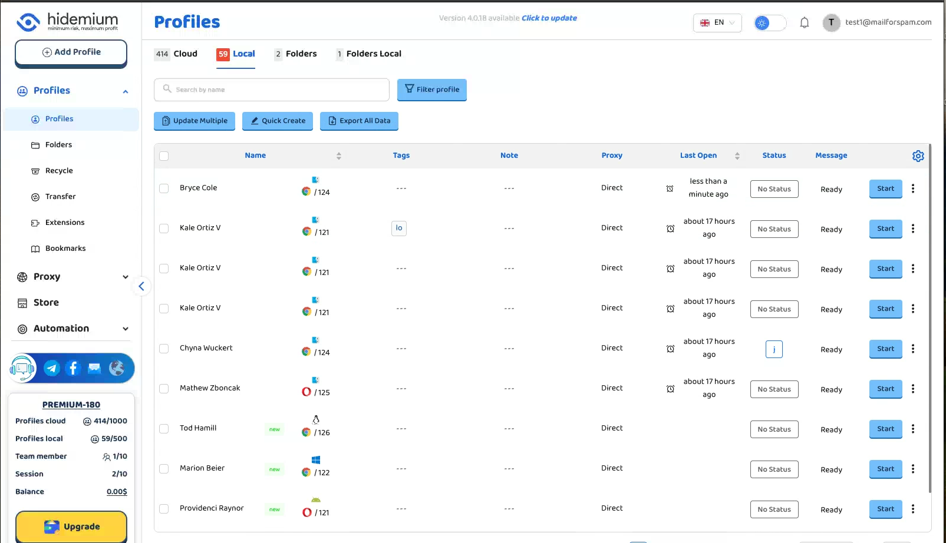Open the notifications bell
The height and width of the screenshot is (543, 946).
804,23
